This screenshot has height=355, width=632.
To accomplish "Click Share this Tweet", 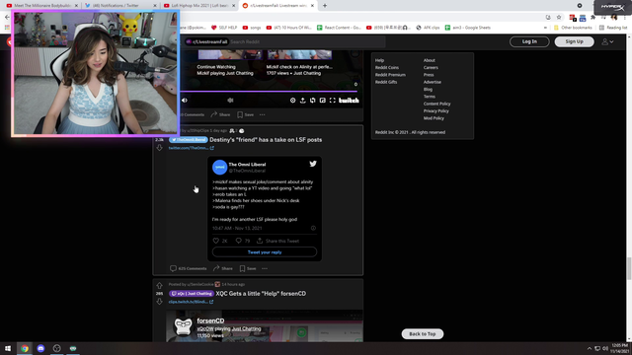I will [x=278, y=241].
